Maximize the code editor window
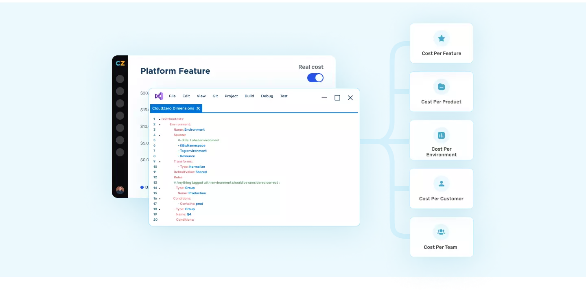Screen dimensions: 586x294 [x=337, y=98]
